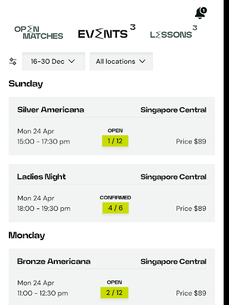Expand the 16-30 Dec date dropdown
Image resolution: width=229 pixels, height=305 pixels.
[x=54, y=61]
